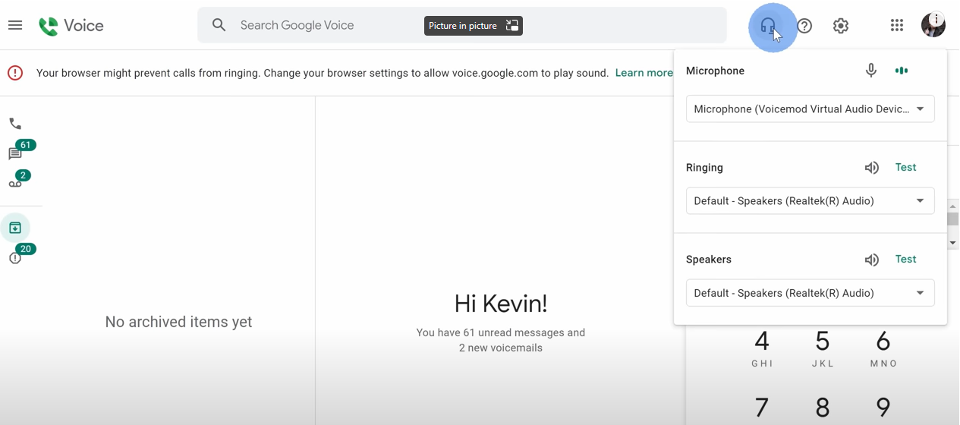Expand the Speakers output device dropdown

coord(810,293)
